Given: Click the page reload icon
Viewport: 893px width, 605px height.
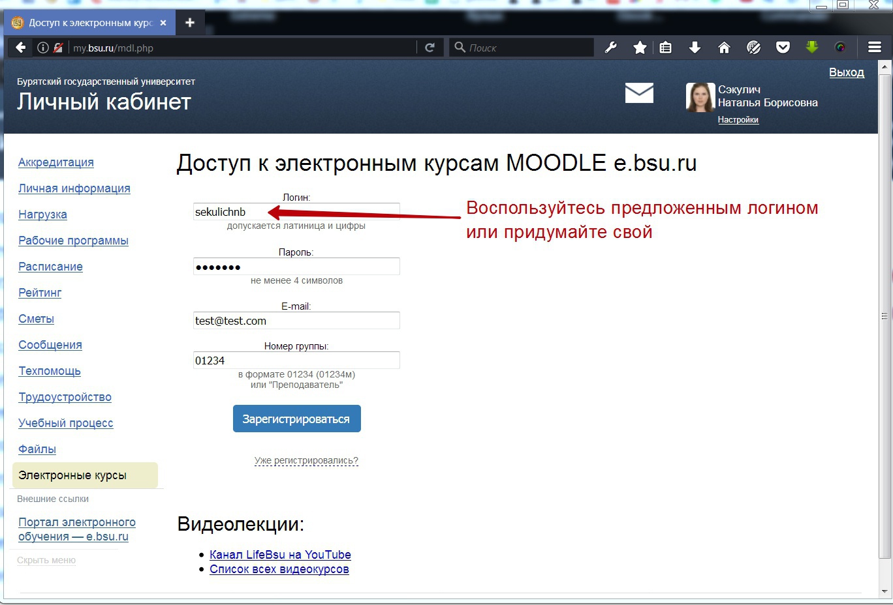Looking at the screenshot, I should (x=430, y=47).
